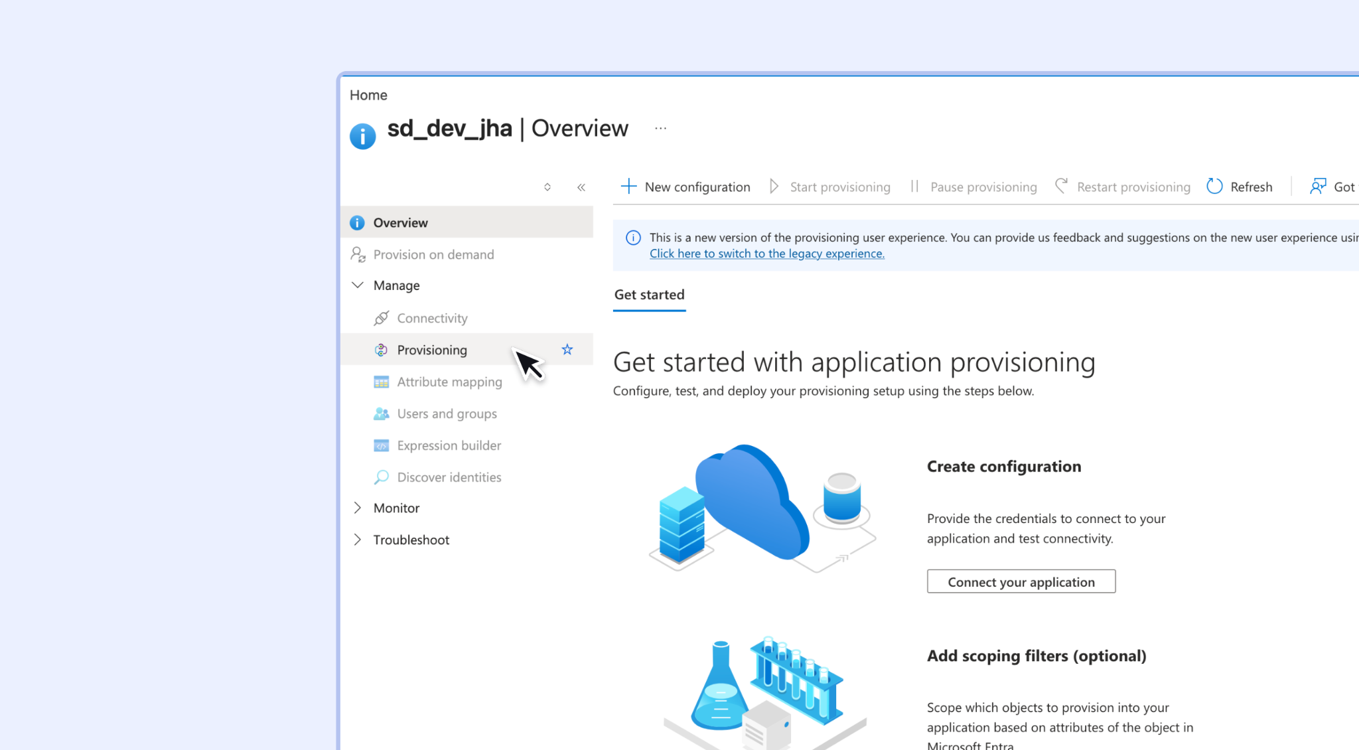Click the Get started with application provisioning heading
Image resolution: width=1359 pixels, height=750 pixels.
point(854,362)
